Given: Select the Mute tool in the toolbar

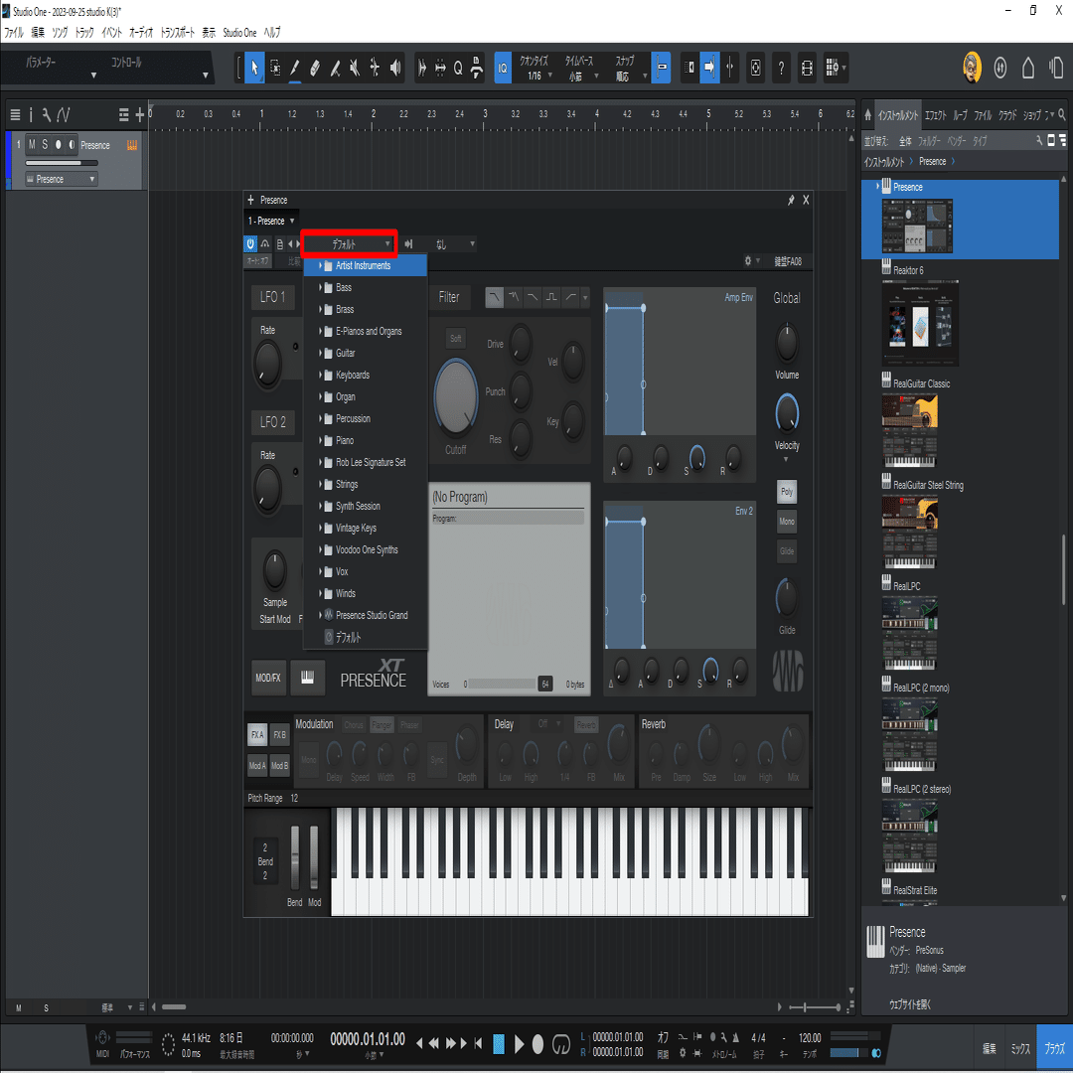Looking at the screenshot, I should pos(354,68).
